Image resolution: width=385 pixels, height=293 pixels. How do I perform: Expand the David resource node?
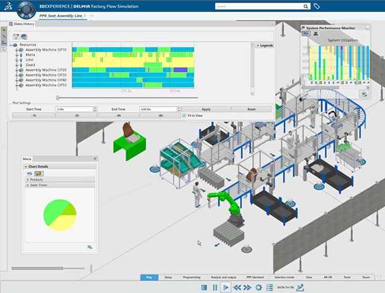pos(17,66)
